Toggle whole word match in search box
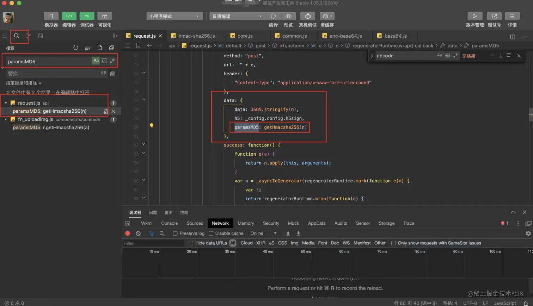Image resolution: width=533 pixels, height=306 pixels. click(104, 61)
